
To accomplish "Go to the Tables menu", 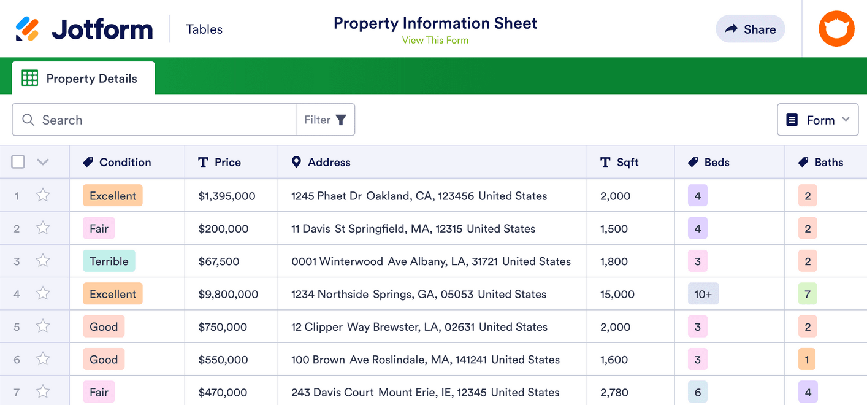I will tap(204, 29).
